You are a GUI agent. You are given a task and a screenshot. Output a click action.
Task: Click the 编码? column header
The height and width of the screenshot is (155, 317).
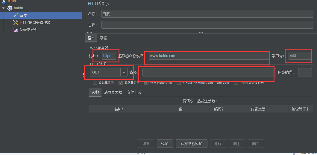pos(219,109)
